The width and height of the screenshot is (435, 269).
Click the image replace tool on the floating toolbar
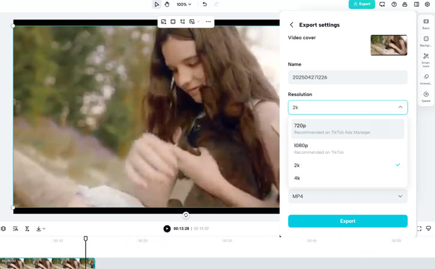163,22
